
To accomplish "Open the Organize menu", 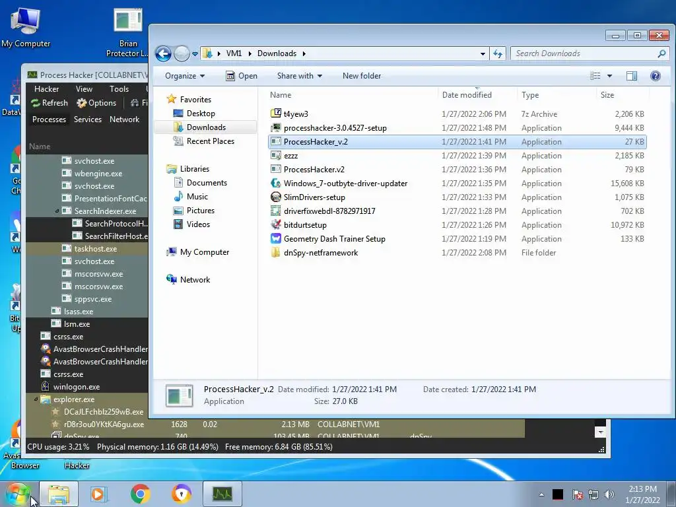I will pos(185,76).
